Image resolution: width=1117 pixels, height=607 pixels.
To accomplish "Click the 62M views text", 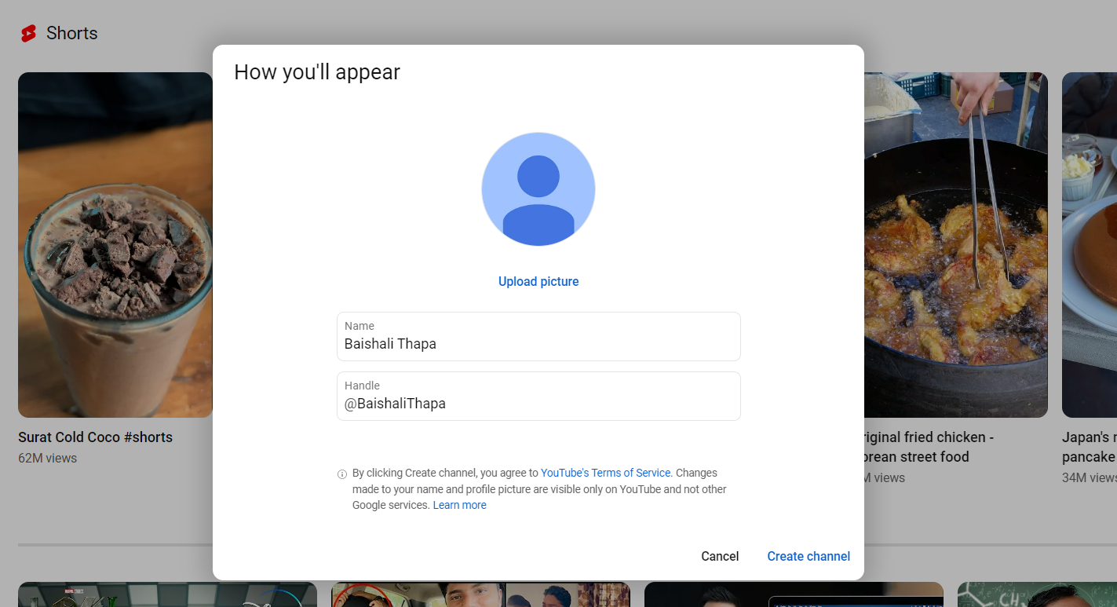I will tap(48, 458).
